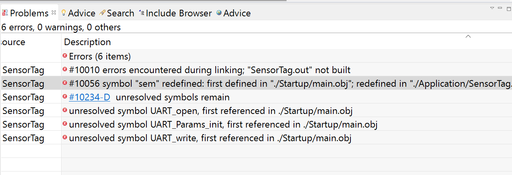Select the unresolved symbol UART_Params_init row

pyautogui.click(x=256, y=124)
